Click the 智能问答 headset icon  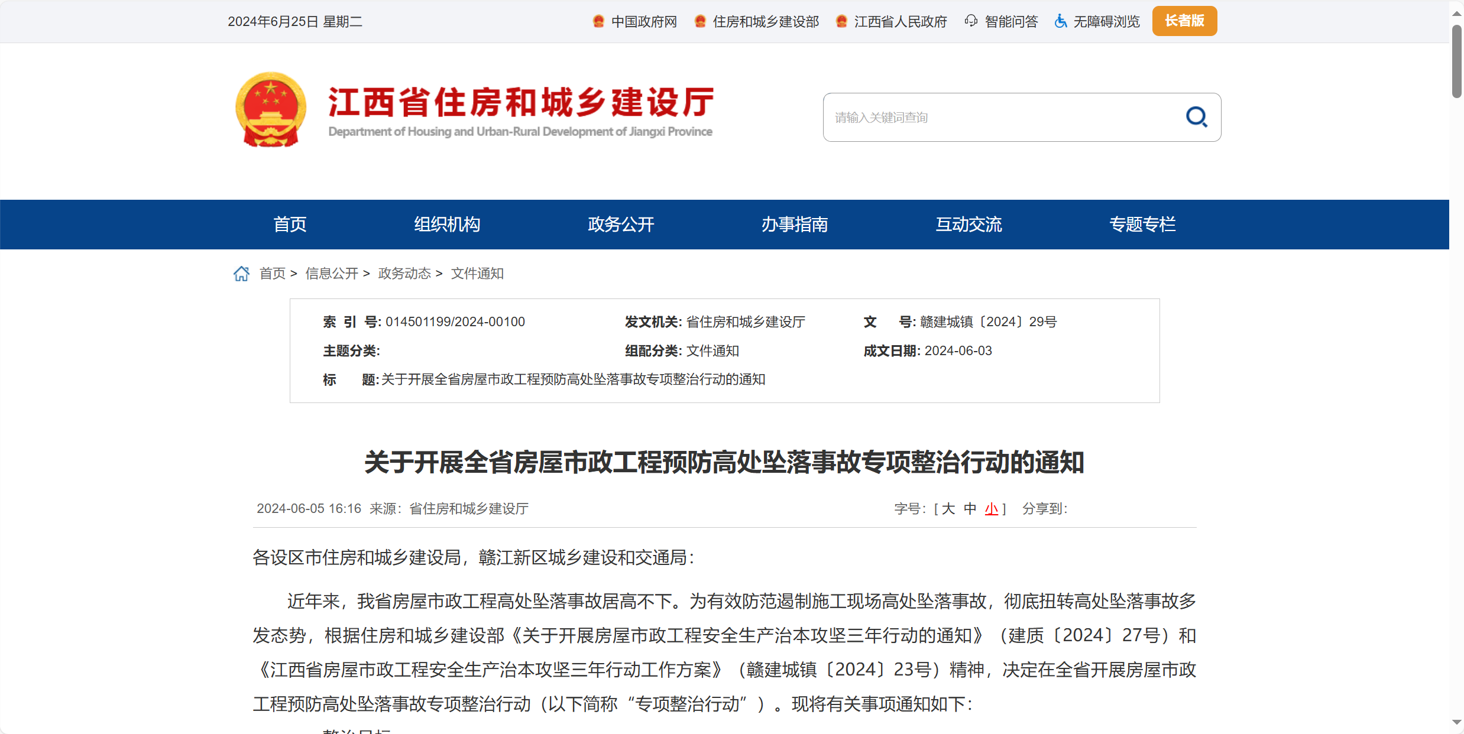pyautogui.click(x=971, y=21)
